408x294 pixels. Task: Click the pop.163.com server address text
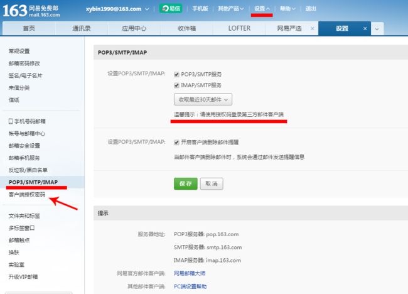click(x=222, y=234)
